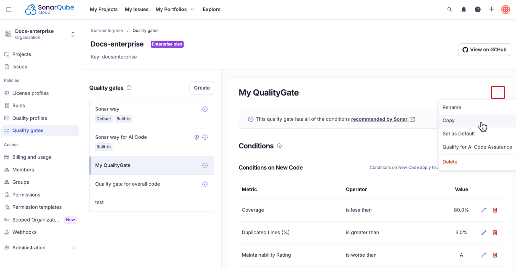
Task: Open License profiles in the sidebar
Action: coord(41,93)
